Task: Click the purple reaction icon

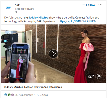Action: pos(13,95)
